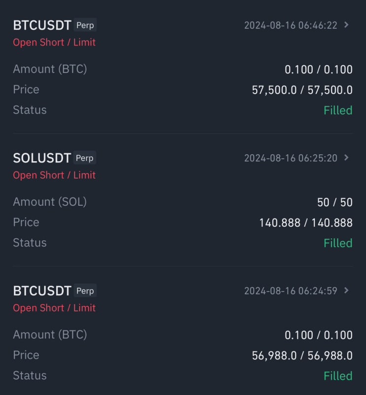The width and height of the screenshot is (366, 395).
Task: Open details chevron for SOLUSDT order
Action: (347, 158)
